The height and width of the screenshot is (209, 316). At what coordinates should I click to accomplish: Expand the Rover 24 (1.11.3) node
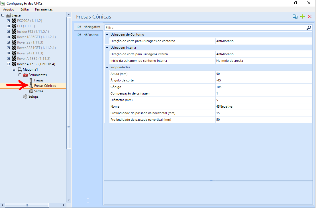tap(9, 53)
